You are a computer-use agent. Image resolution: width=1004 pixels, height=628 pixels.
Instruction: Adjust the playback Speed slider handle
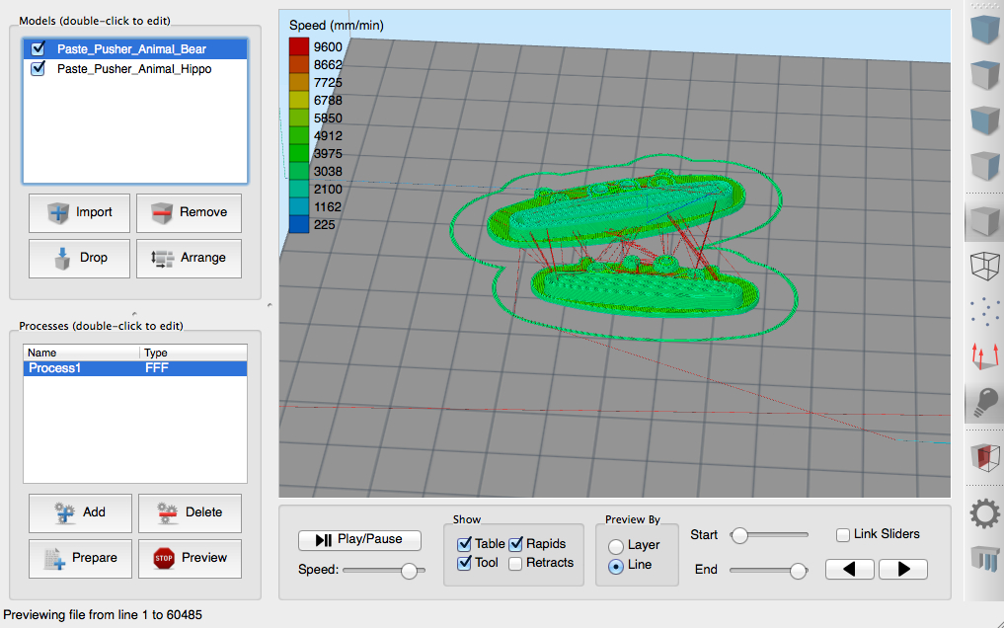pyautogui.click(x=409, y=571)
